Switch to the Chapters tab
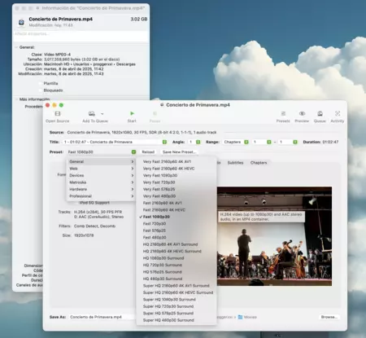 coord(259,163)
